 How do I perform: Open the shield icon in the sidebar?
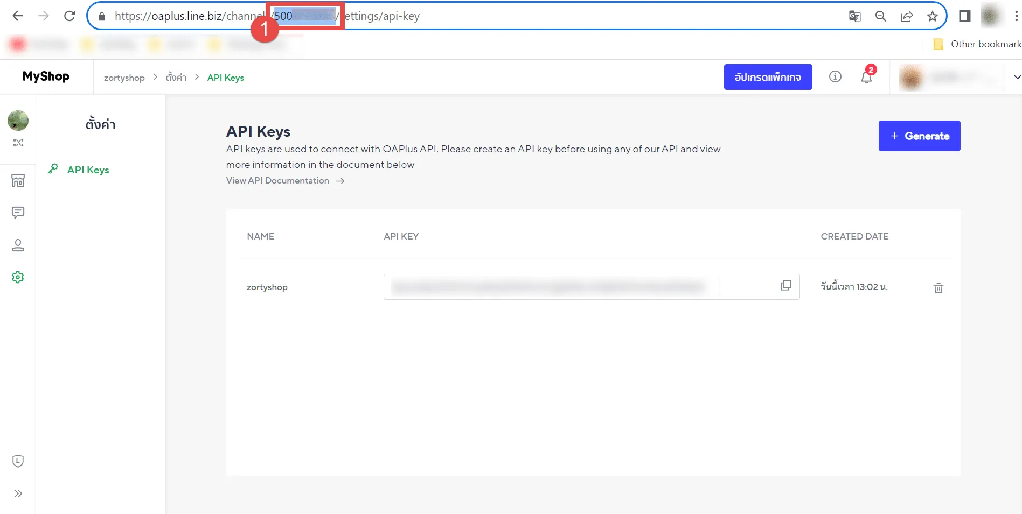point(18,461)
